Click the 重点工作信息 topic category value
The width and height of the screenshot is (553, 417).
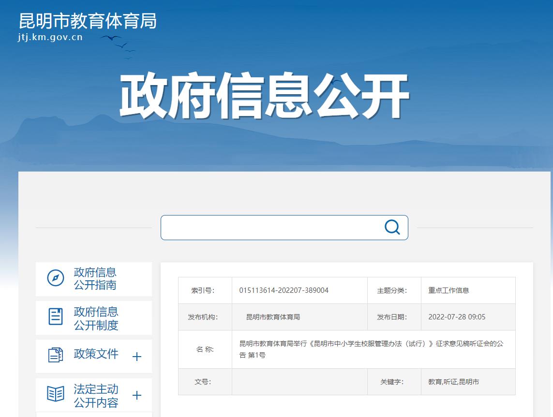coord(448,290)
